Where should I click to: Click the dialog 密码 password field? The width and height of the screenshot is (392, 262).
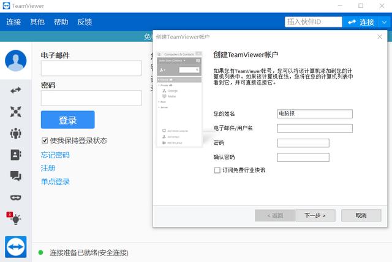coord(303,143)
